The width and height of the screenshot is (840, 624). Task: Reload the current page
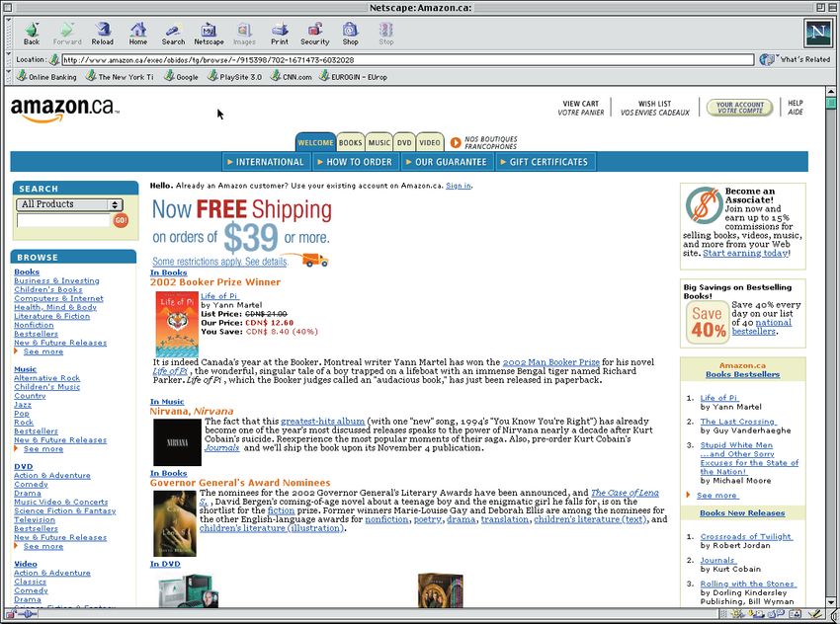click(103, 34)
